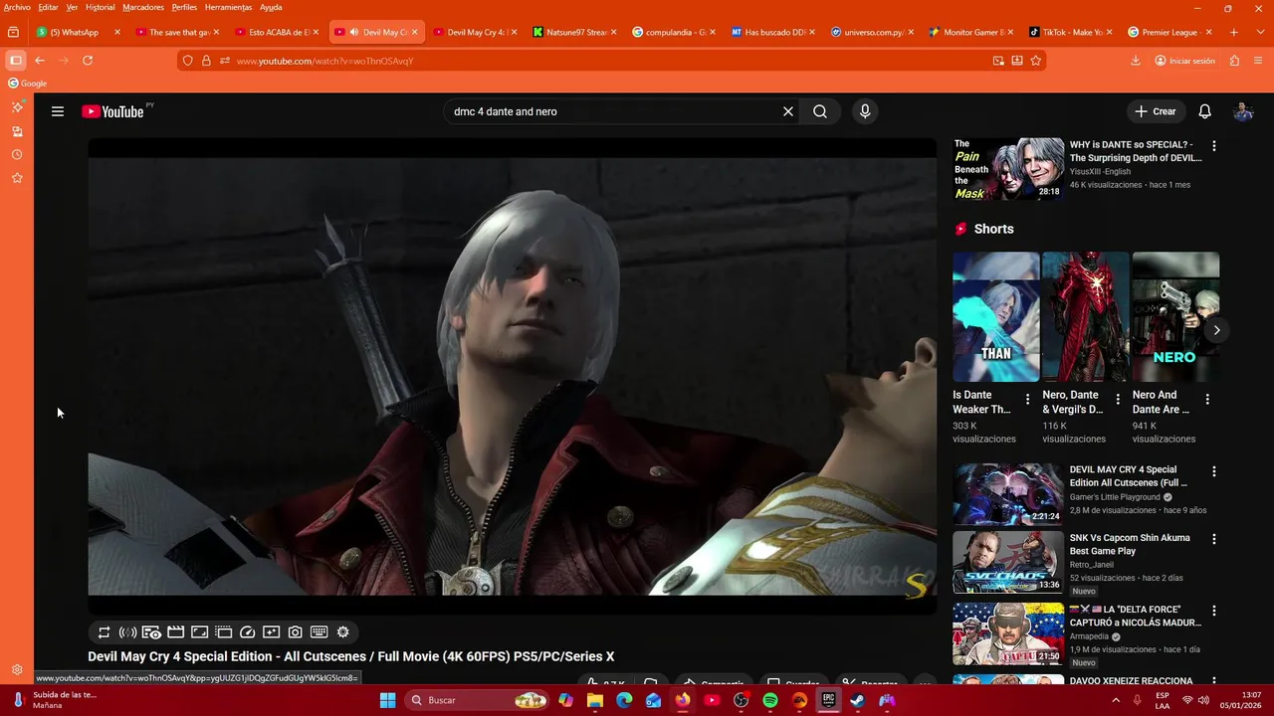Toggle the loop video icon under the player
1274x716 pixels.
click(x=104, y=632)
